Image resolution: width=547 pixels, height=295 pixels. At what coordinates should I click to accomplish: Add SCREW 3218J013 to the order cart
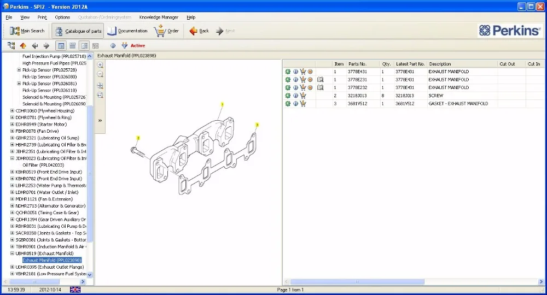pos(303,96)
